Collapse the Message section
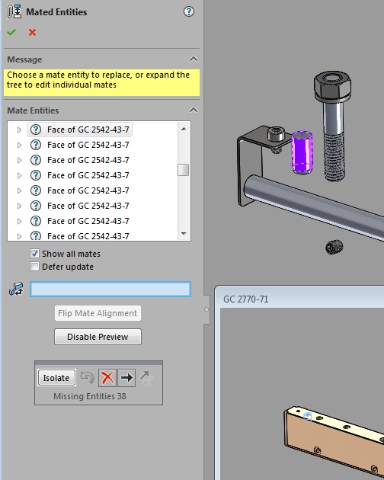Screen dimensions: 384x480 pyautogui.click(x=194, y=59)
